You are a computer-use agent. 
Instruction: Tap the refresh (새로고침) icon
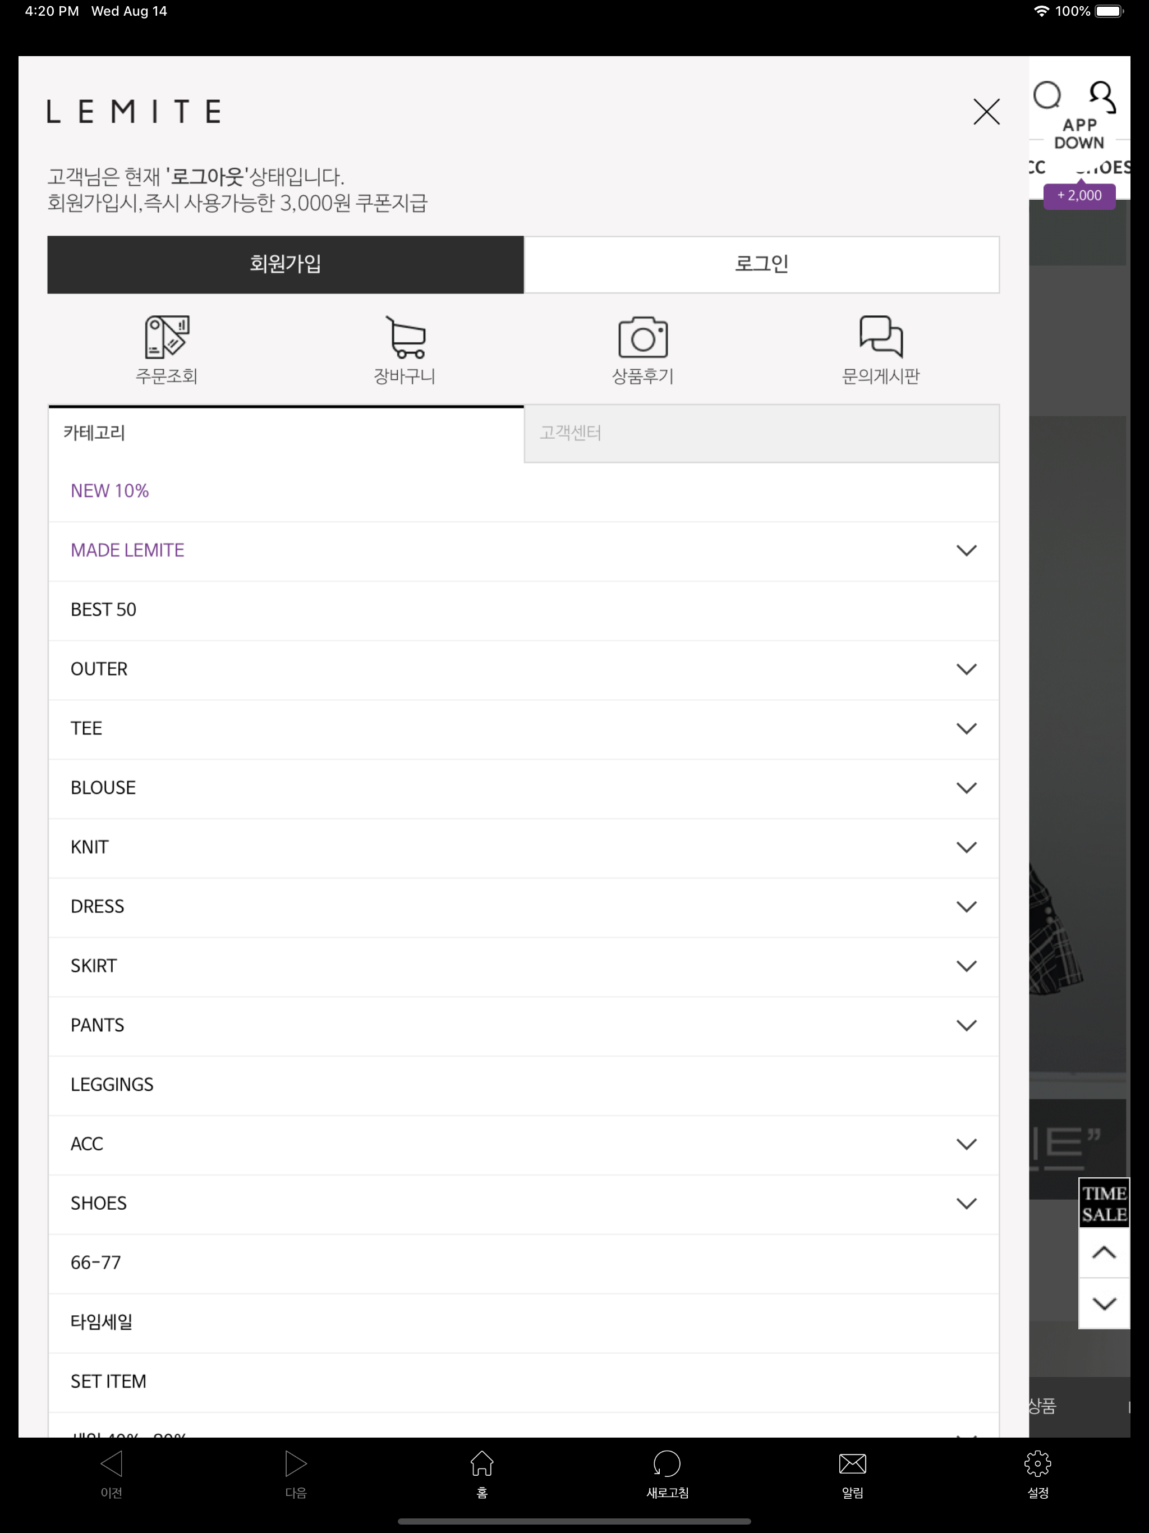[667, 1463]
